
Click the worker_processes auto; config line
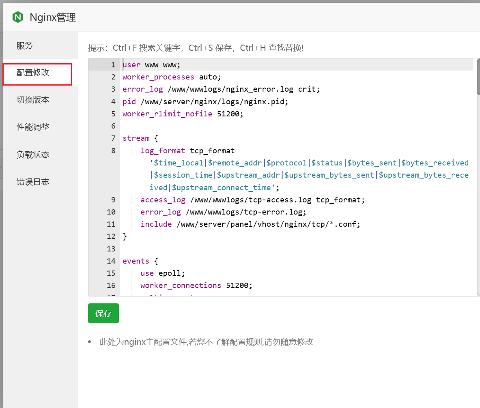pos(171,77)
